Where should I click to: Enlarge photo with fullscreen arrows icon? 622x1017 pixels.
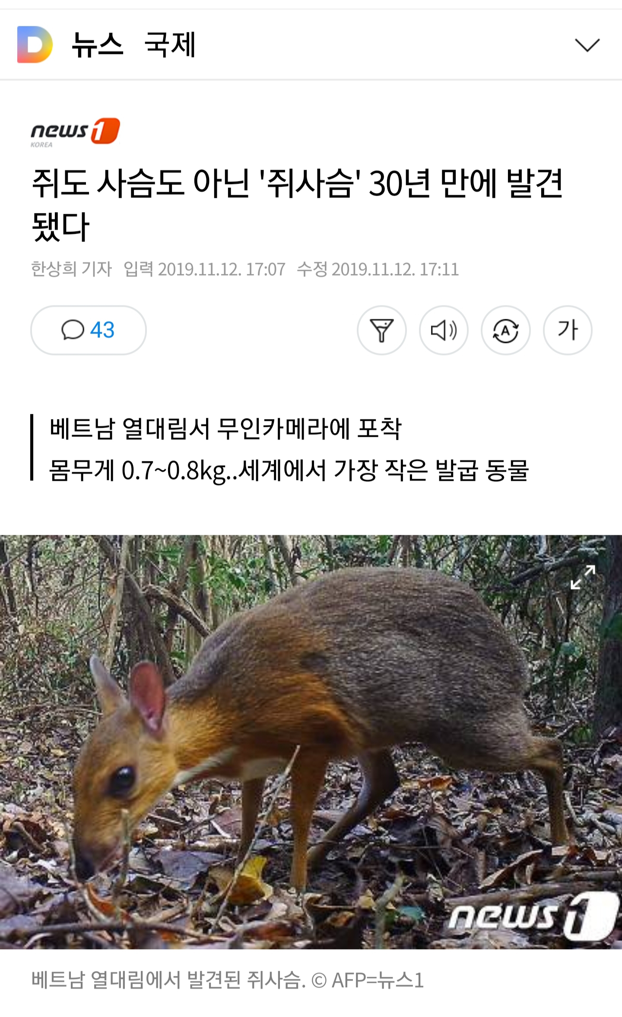click(583, 577)
